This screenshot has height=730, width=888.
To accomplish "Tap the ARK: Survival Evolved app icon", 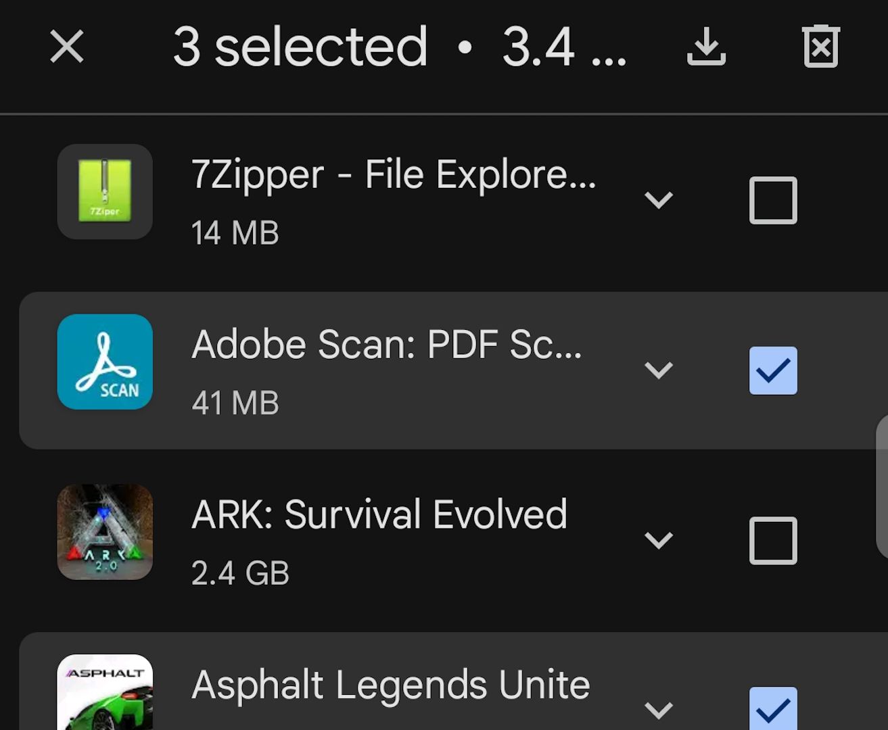I will pos(105,532).
